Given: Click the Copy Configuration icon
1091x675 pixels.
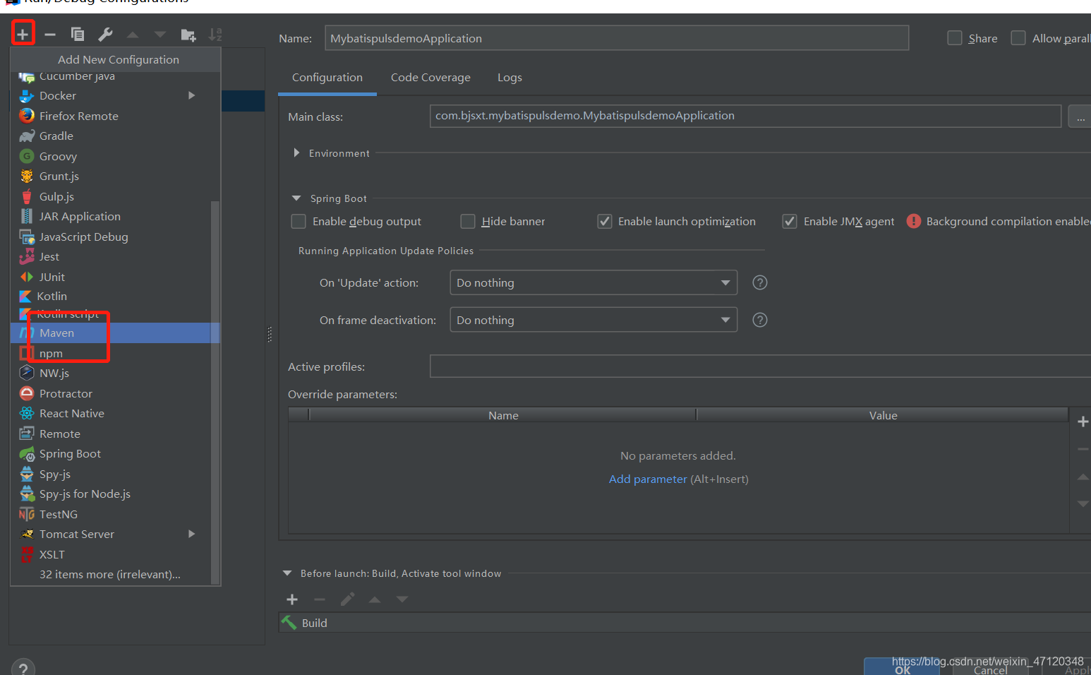Looking at the screenshot, I should pyautogui.click(x=78, y=34).
